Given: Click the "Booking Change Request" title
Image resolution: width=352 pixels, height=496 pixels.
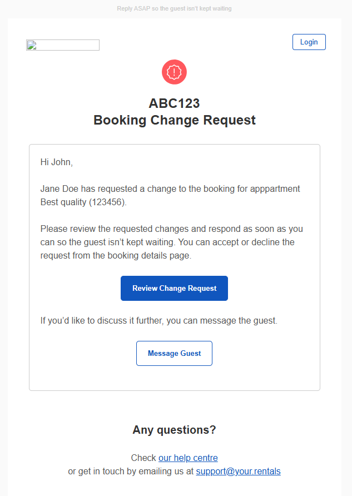Looking at the screenshot, I should pyautogui.click(x=174, y=120).
